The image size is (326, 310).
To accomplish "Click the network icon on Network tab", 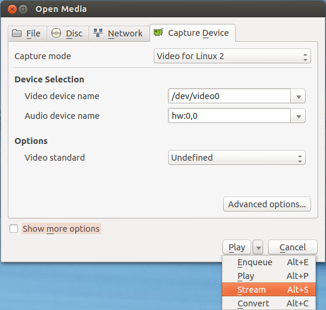I will (98, 33).
